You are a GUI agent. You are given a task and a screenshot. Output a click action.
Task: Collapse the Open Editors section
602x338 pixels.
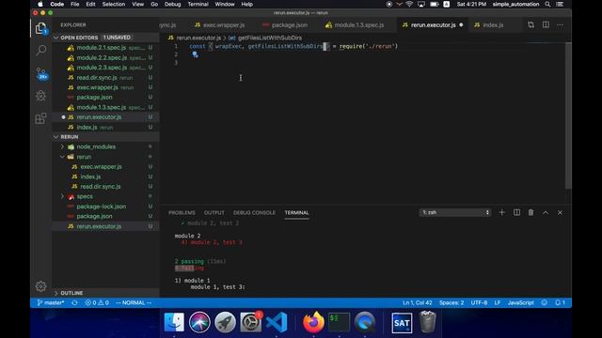[x=56, y=38]
